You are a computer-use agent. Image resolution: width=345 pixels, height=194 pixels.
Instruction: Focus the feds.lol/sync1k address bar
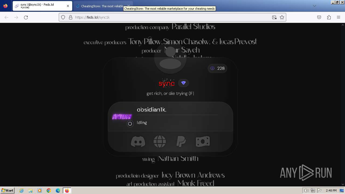click(172, 17)
